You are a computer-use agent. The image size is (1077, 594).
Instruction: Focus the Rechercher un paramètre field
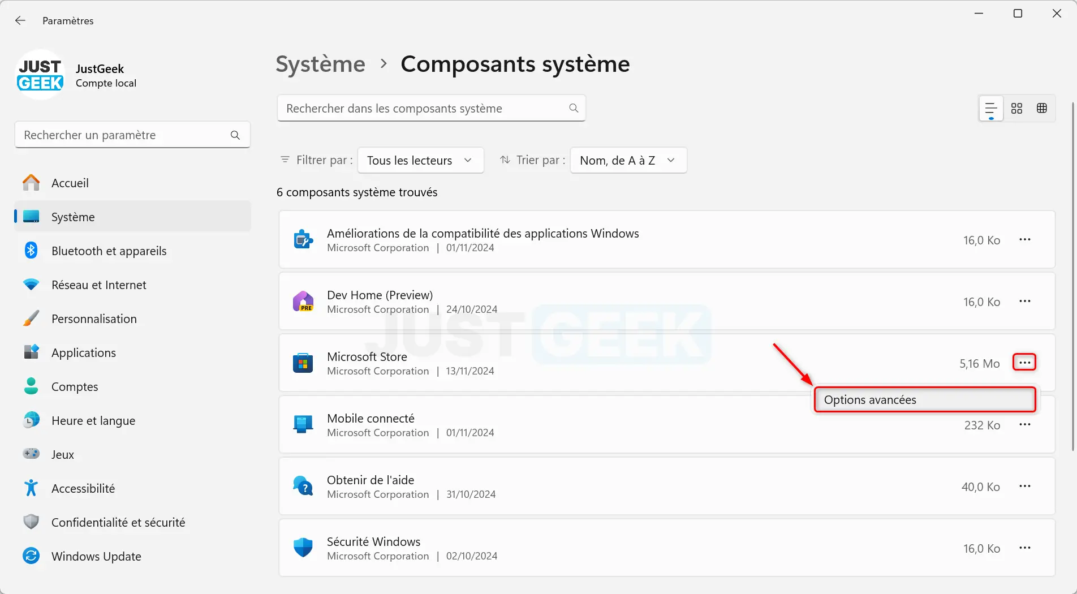point(132,135)
